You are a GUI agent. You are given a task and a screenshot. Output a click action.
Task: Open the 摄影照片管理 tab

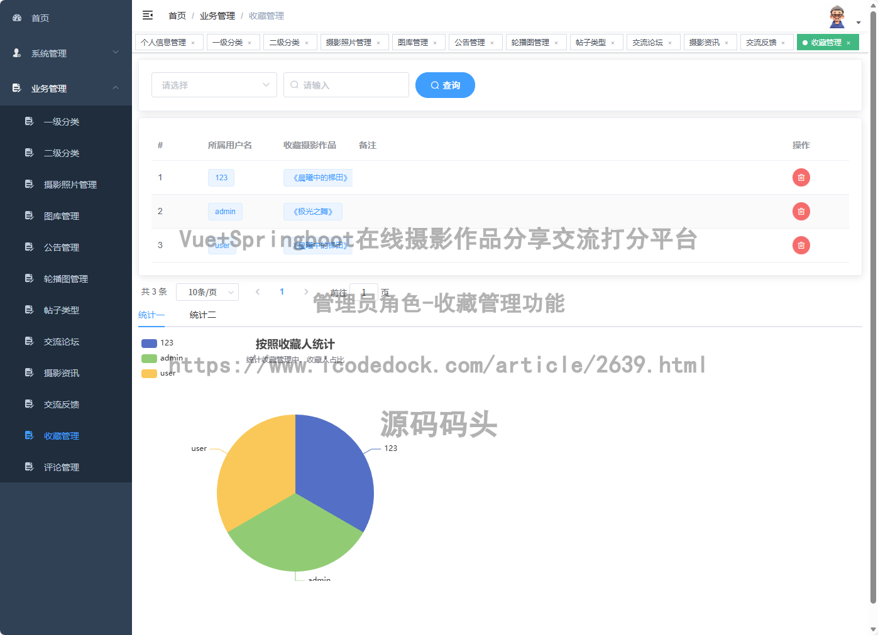(x=350, y=42)
